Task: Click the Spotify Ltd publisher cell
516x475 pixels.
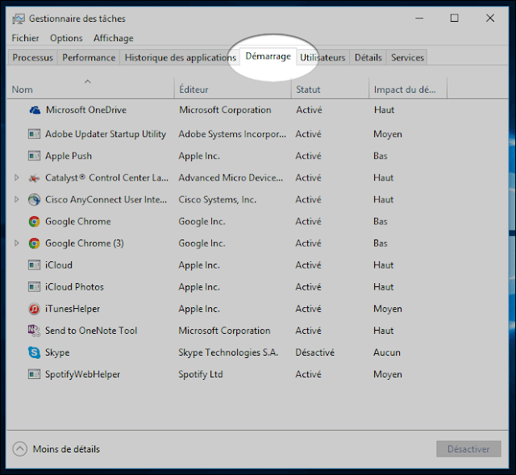Action: click(201, 375)
